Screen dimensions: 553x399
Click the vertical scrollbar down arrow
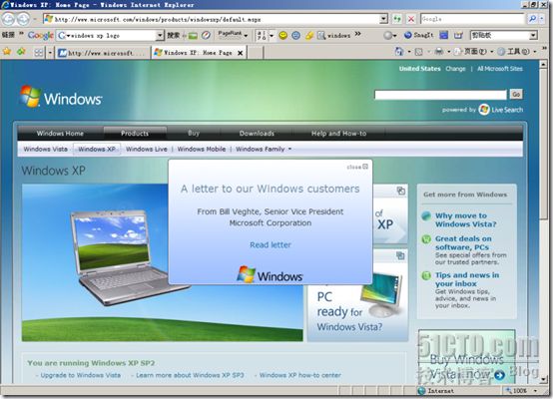[543, 379]
